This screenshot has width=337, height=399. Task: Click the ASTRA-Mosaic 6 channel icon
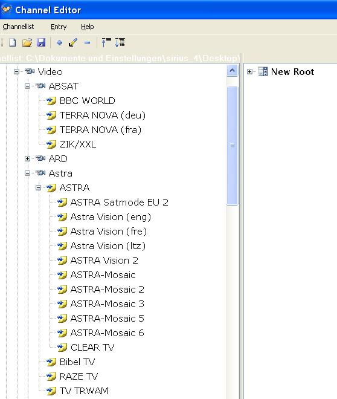point(62,333)
